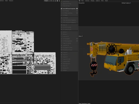Choose Fit UV to Canvas
Viewport: 139px width, 104px height.
click(x=69, y=27)
